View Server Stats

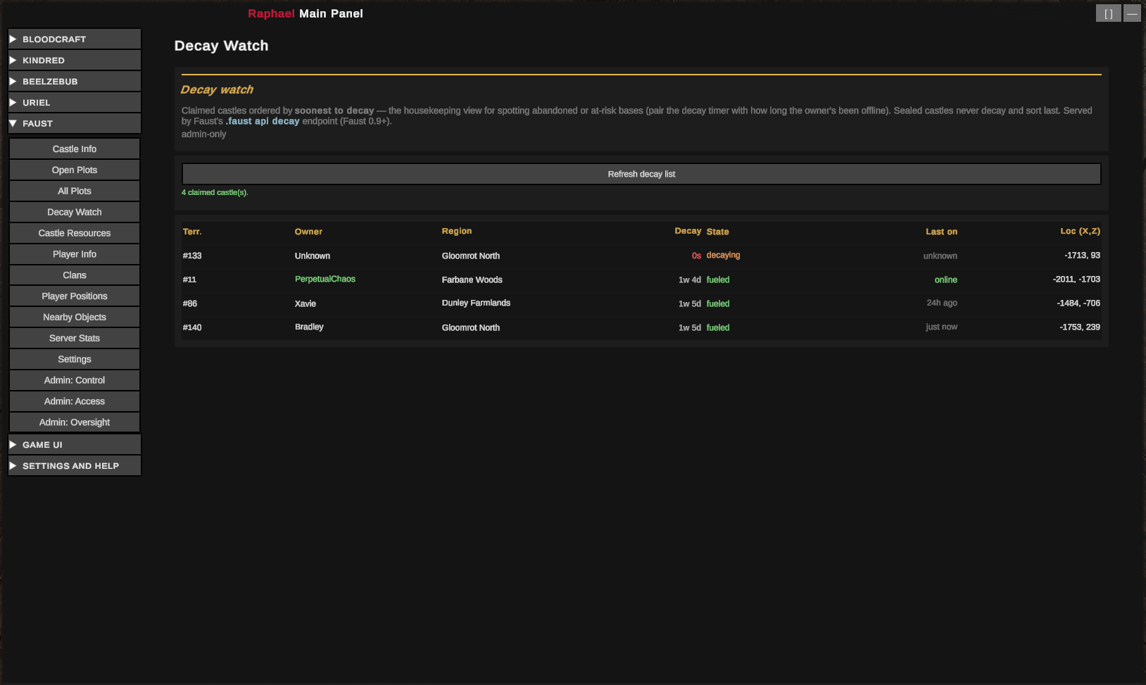(75, 338)
